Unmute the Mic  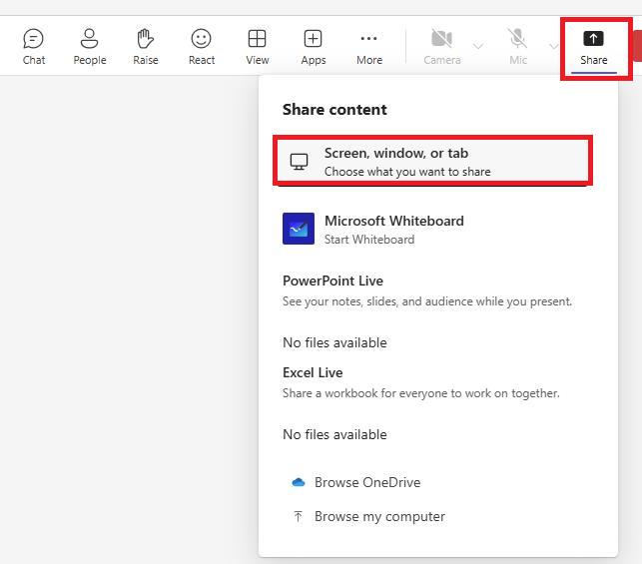518,47
